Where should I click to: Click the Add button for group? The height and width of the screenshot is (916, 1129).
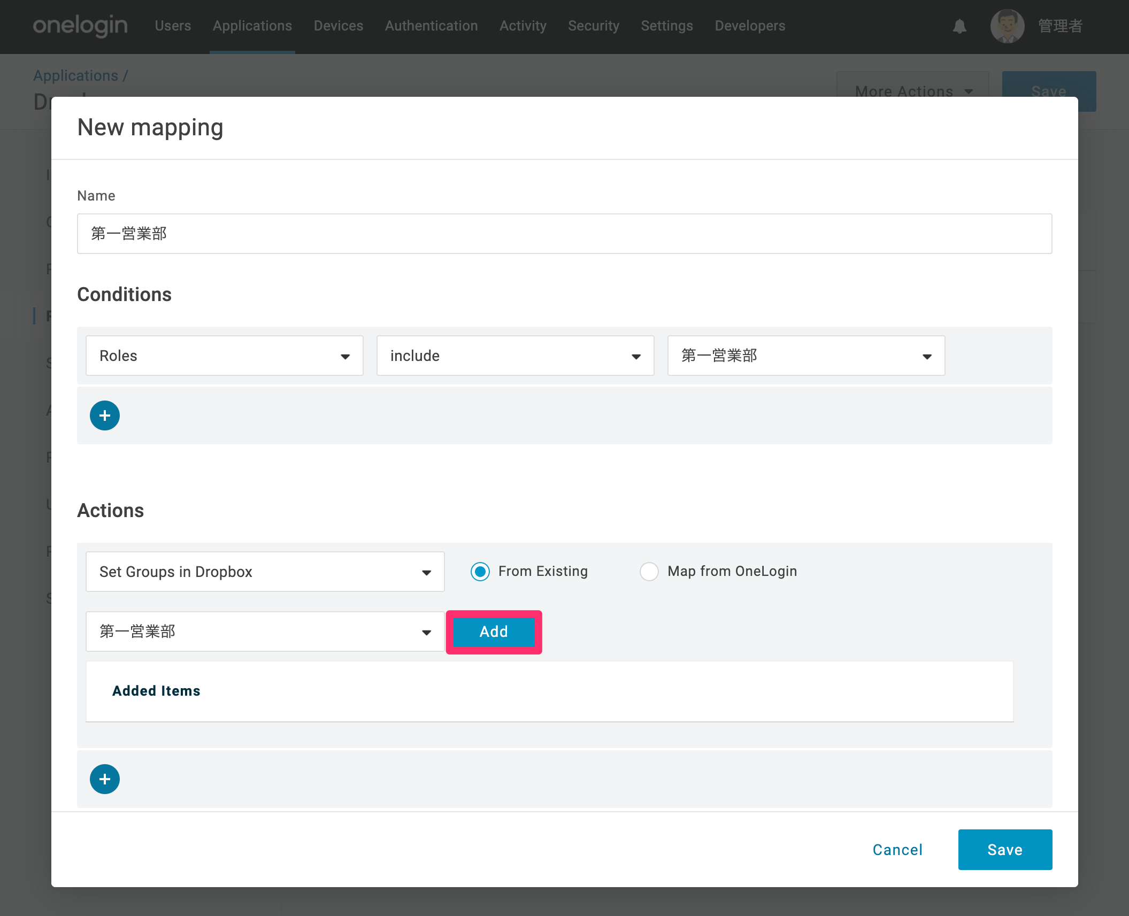[x=494, y=632]
